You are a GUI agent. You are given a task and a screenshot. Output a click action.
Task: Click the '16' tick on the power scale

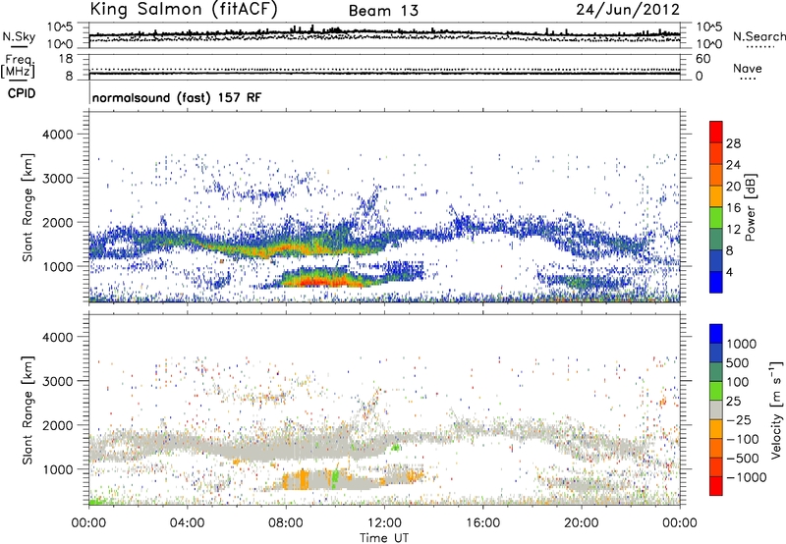(x=733, y=208)
